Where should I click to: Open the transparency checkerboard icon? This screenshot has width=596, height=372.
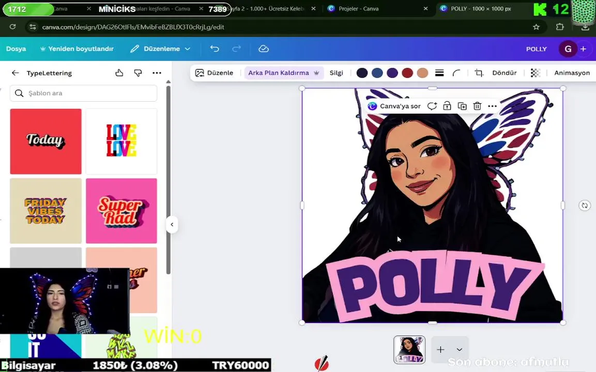535,73
